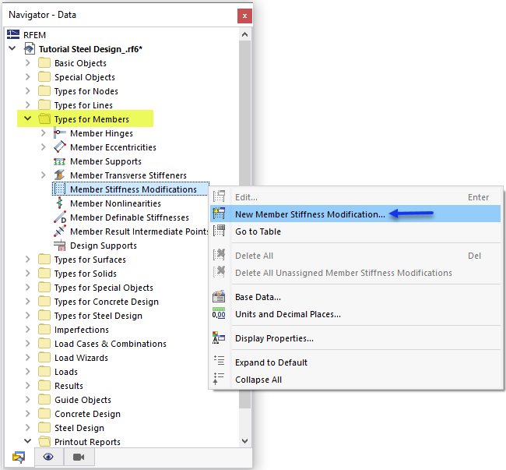Select Member Definable Stiffnesses tree item

tap(129, 217)
